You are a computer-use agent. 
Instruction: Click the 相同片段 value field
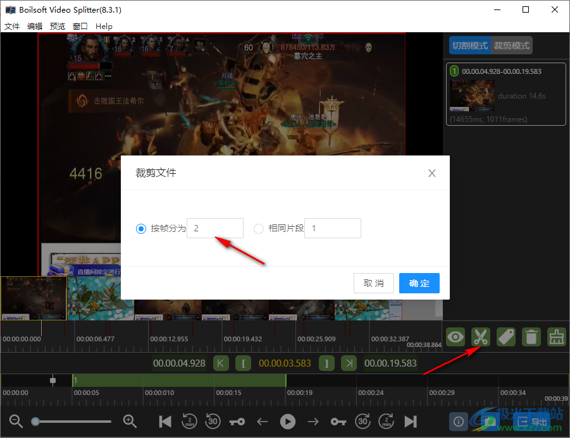tap(333, 228)
